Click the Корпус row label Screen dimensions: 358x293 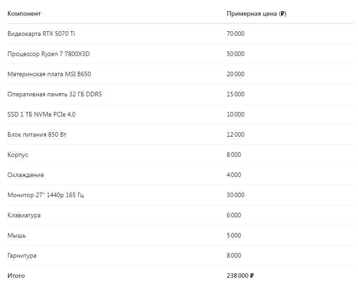pyautogui.click(x=18, y=155)
